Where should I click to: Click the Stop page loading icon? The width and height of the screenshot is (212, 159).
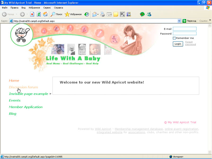click(32, 14)
